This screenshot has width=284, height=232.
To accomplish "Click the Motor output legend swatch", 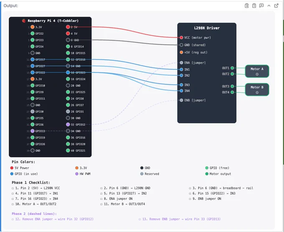I will coord(207,174).
